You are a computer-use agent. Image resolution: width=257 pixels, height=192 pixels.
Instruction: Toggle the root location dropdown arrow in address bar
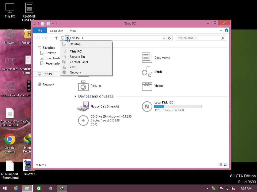67,38
